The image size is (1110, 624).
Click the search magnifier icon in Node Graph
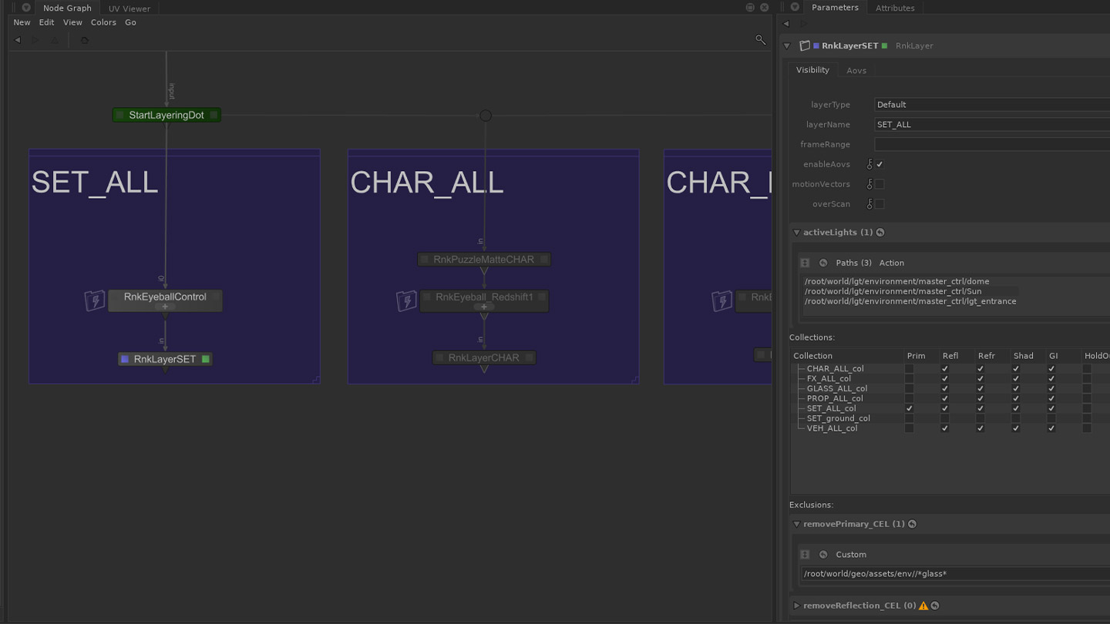pyautogui.click(x=760, y=40)
